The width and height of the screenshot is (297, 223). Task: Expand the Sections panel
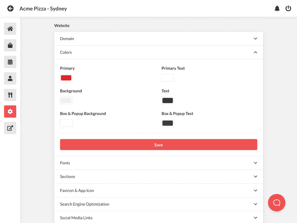tap(158, 177)
